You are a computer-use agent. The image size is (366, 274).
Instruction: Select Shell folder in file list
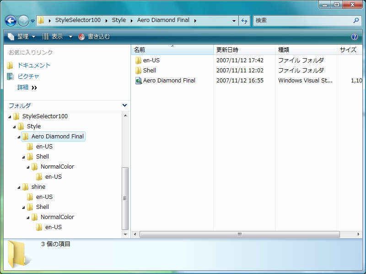[x=150, y=71]
